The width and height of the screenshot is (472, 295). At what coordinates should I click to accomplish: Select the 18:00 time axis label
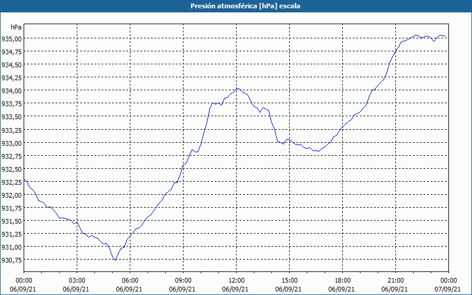[x=342, y=281]
